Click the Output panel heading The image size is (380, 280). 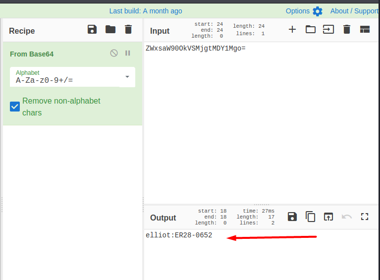[163, 218]
